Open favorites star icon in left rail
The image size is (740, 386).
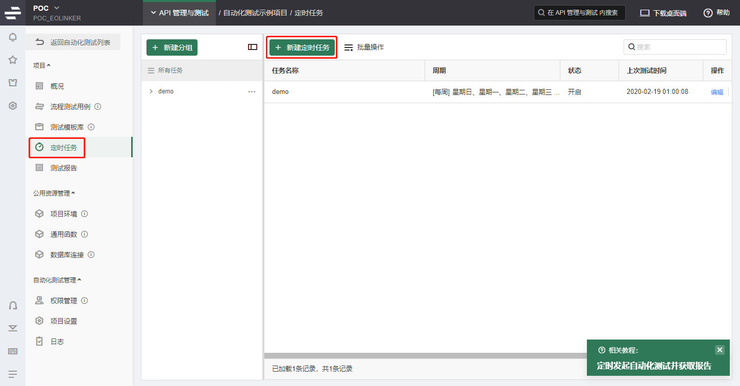point(13,60)
